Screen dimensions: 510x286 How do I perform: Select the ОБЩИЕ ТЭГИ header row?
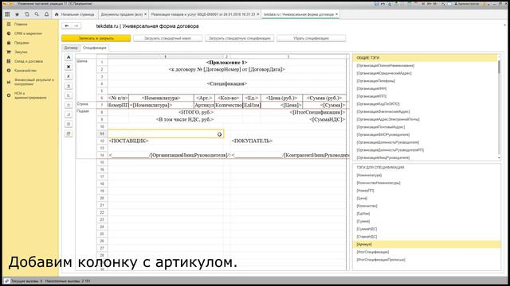(x=425, y=58)
